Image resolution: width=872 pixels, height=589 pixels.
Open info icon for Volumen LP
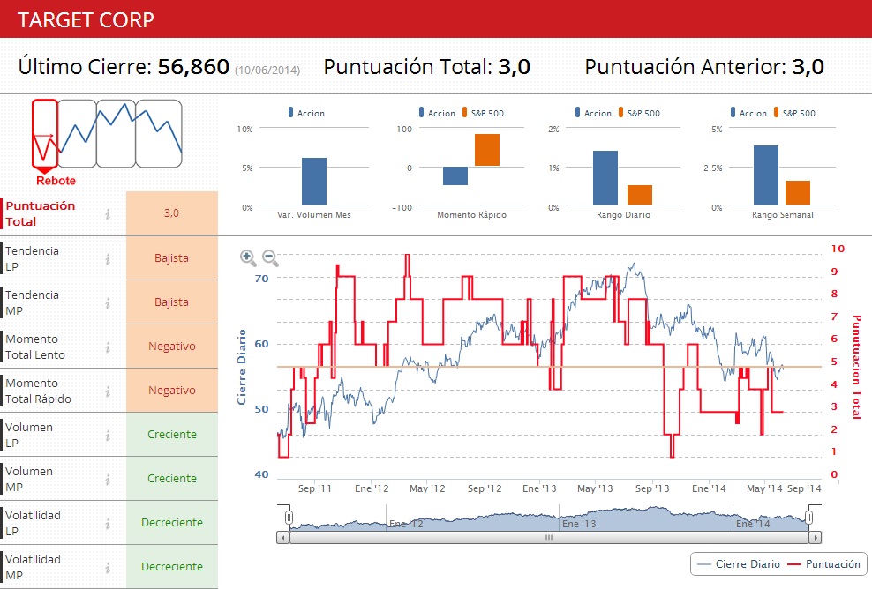(108, 436)
